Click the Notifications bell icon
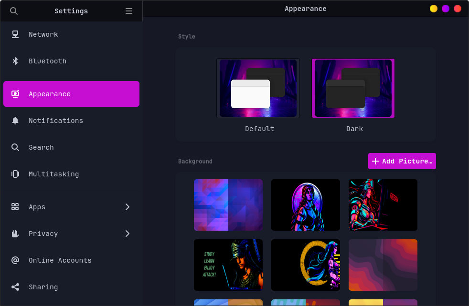469x306 pixels. (x=15, y=121)
